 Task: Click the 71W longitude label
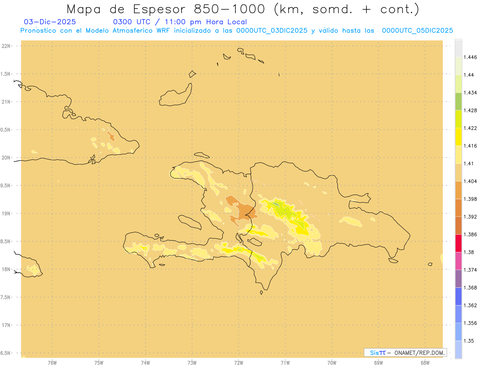(285, 362)
